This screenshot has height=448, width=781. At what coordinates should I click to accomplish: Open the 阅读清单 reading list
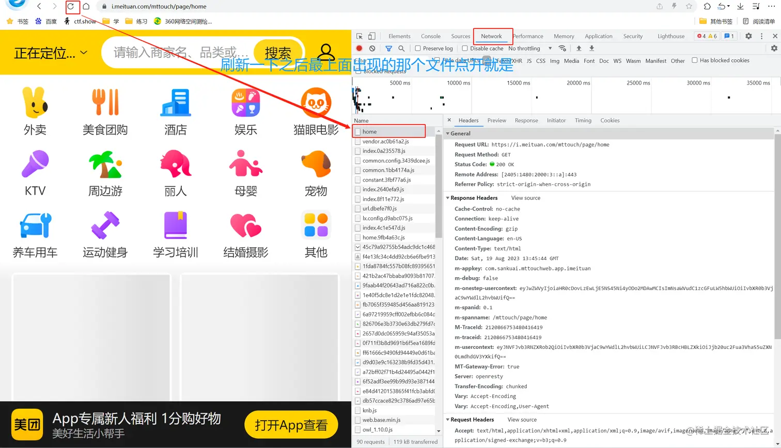(759, 21)
